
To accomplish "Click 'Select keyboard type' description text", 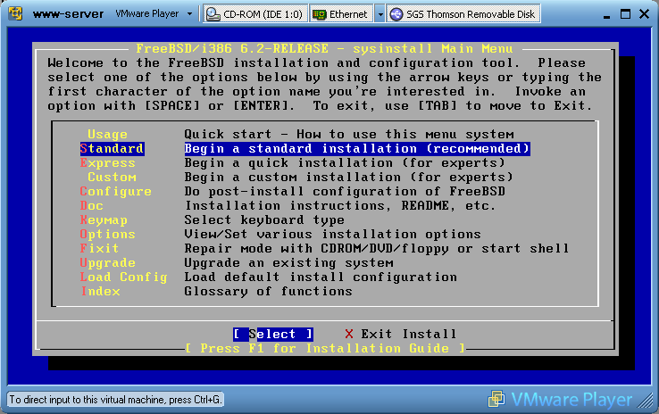I will coord(264,220).
